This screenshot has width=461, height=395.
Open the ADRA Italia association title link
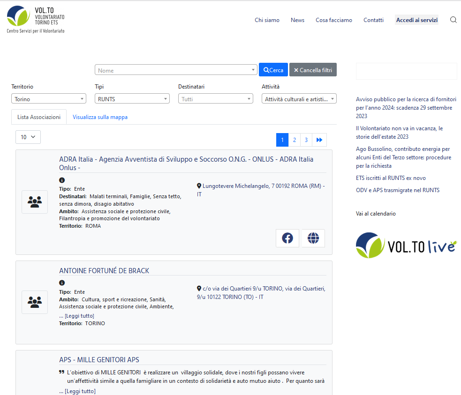point(186,163)
